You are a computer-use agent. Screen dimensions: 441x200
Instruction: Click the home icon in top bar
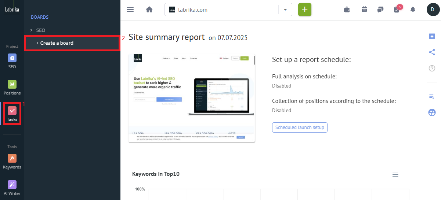coord(149,10)
